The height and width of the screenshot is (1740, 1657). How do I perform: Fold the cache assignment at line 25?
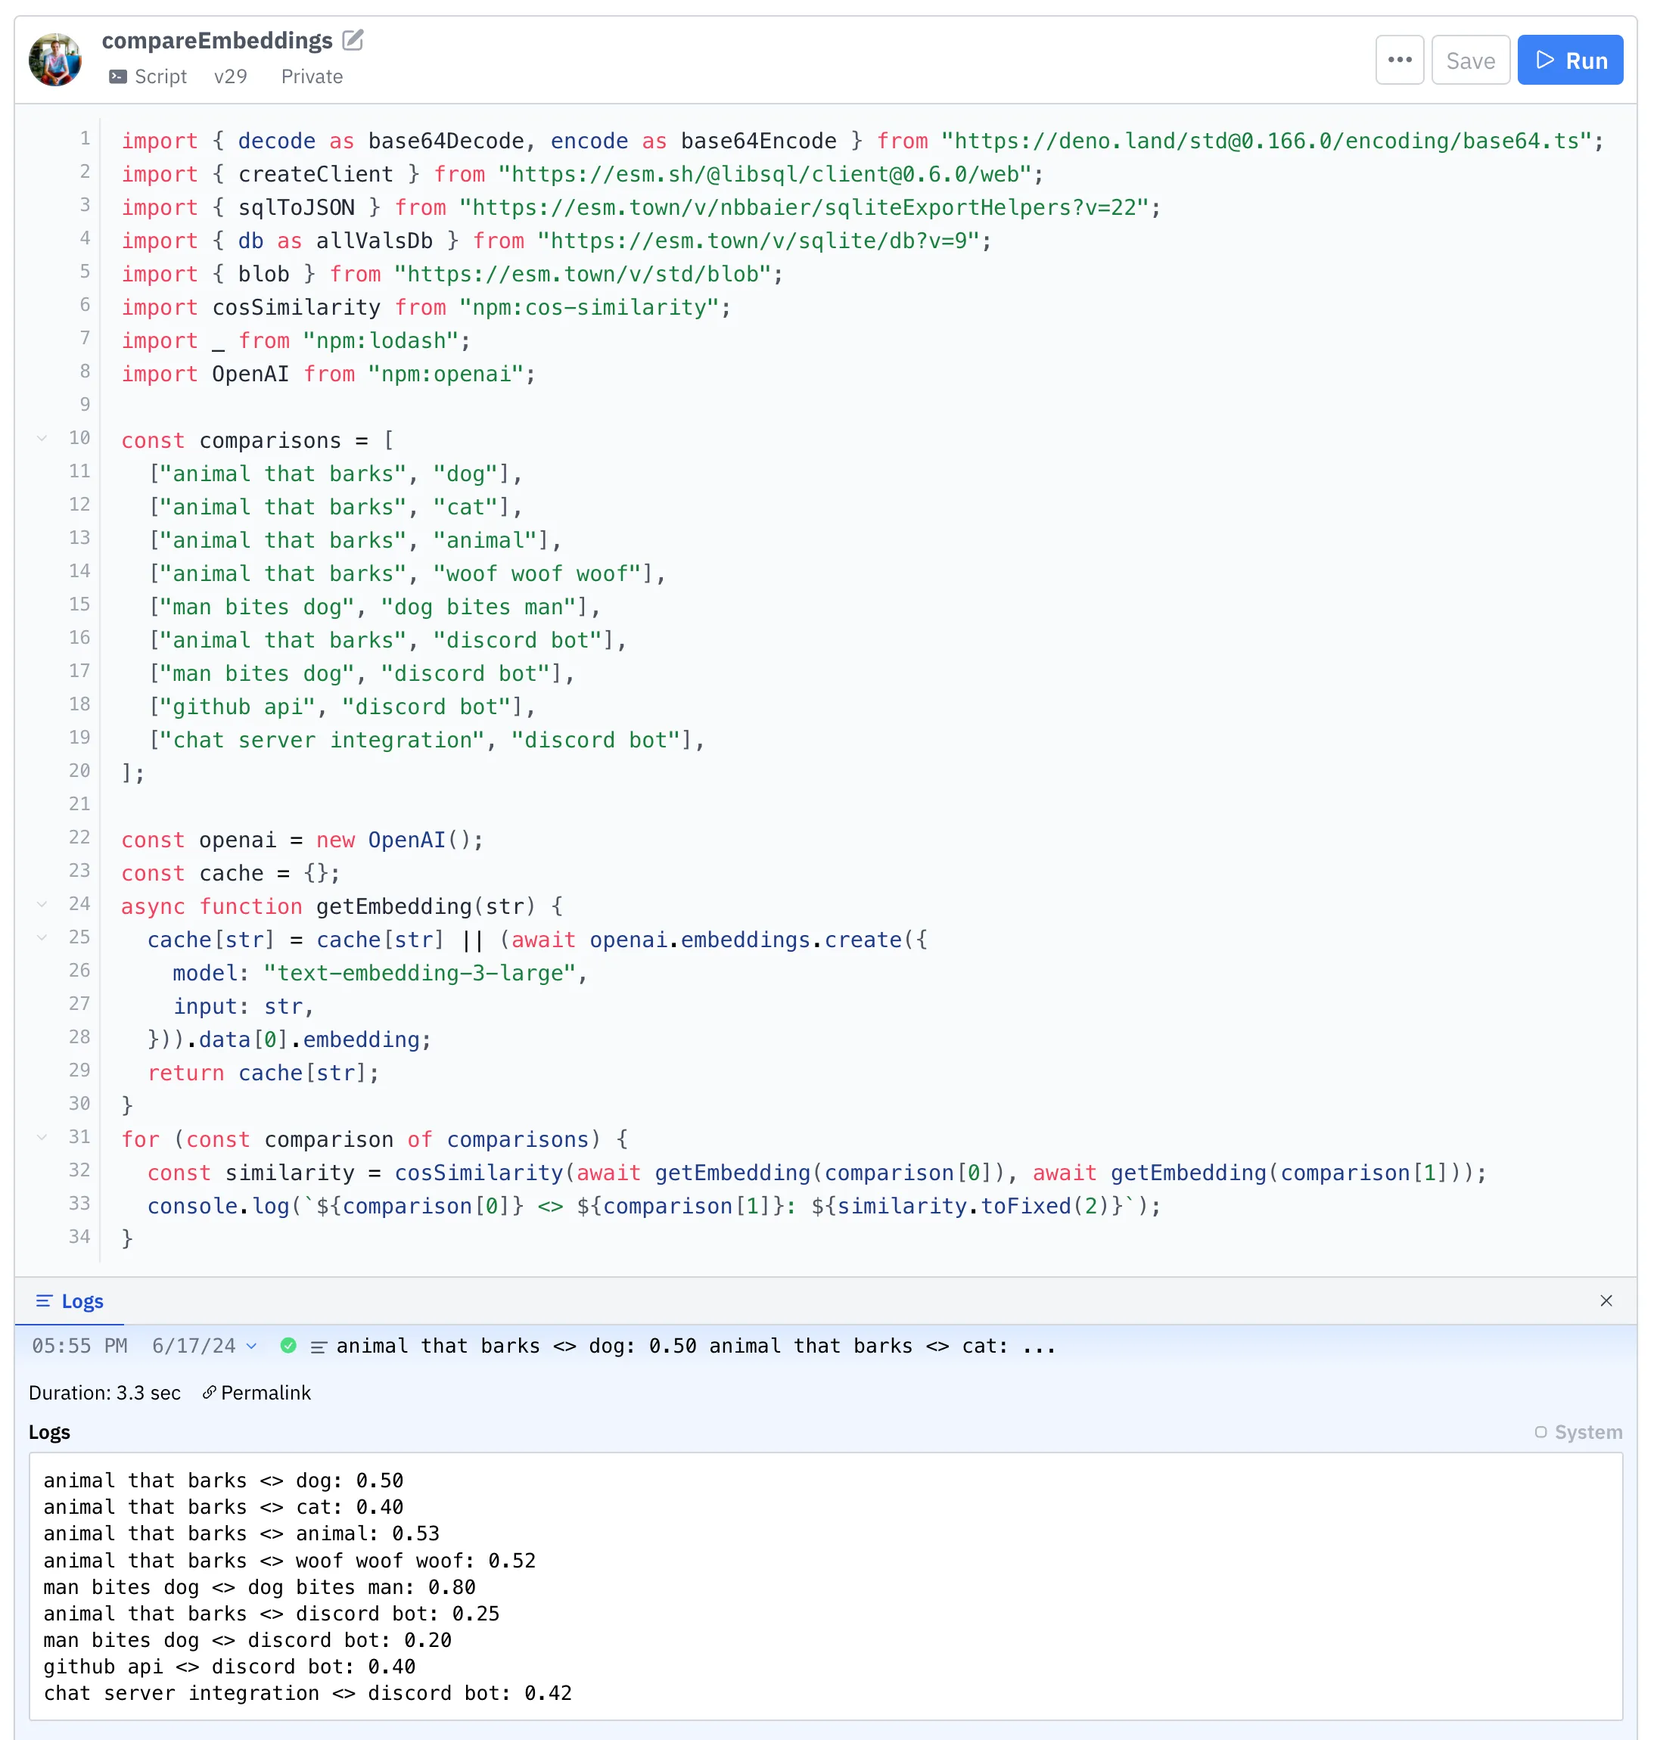42,937
